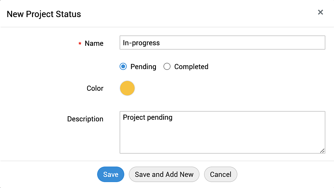Screen dimensions: 334x188
Task: Grab the Description box resize handle
Action: (322, 151)
